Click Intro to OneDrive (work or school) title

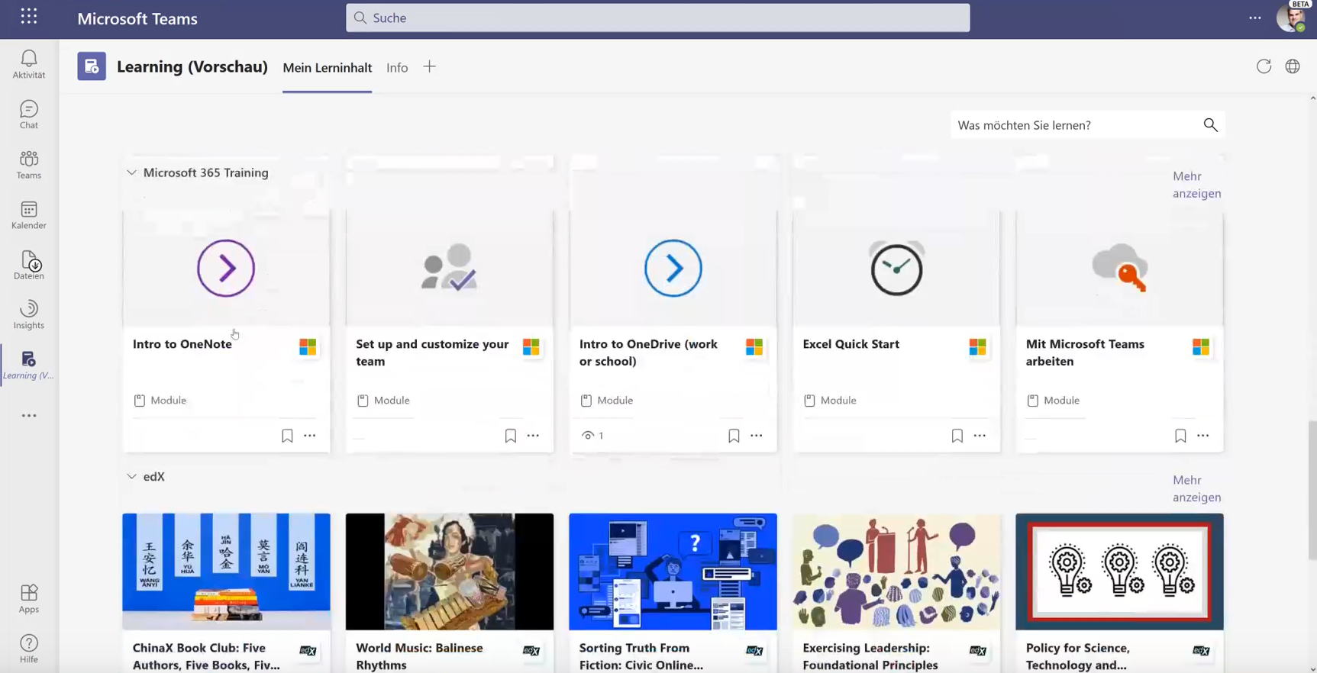pyautogui.click(x=648, y=353)
